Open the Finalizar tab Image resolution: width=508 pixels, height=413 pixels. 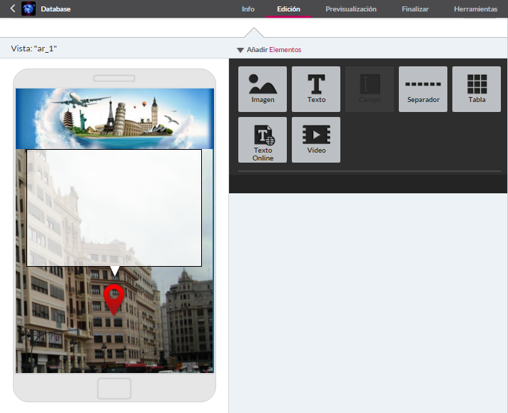(x=415, y=9)
